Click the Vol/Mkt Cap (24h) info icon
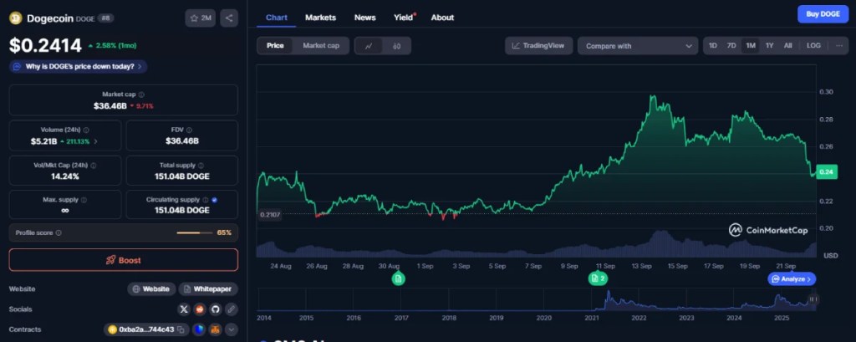The image size is (856, 342). [x=94, y=165]
